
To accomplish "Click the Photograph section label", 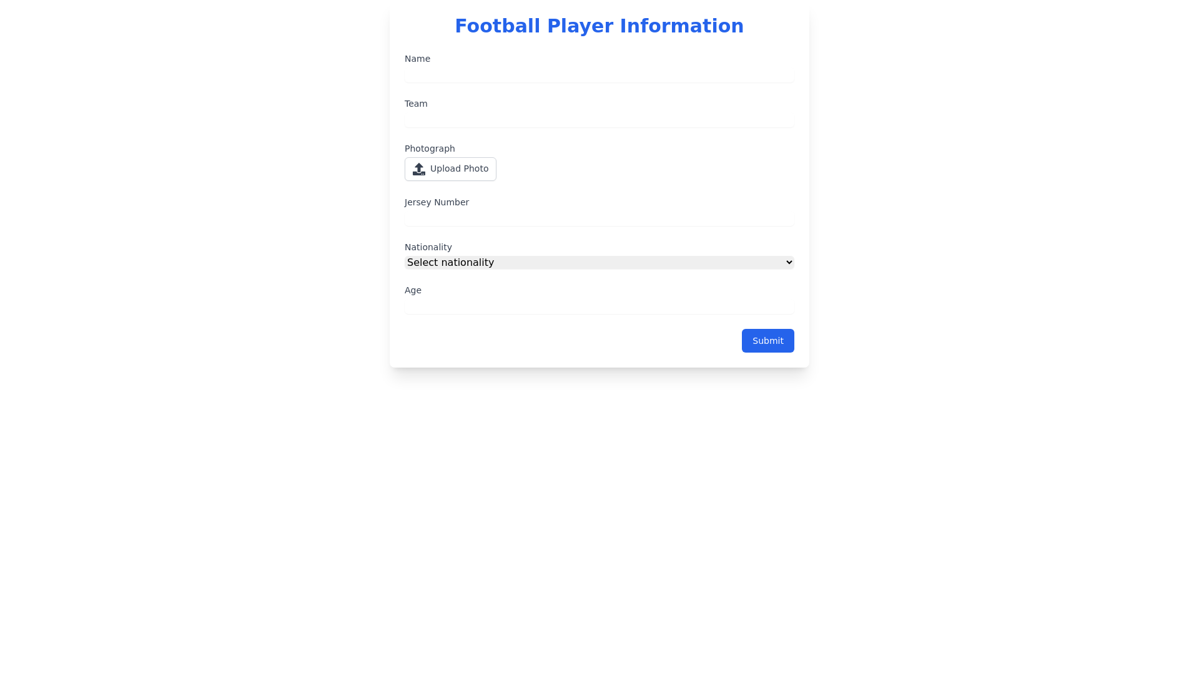I will (x=429, y=149).
